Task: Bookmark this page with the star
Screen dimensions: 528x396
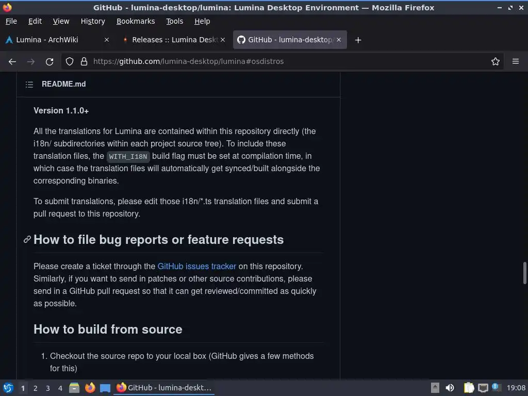Action: coord(495,62)
